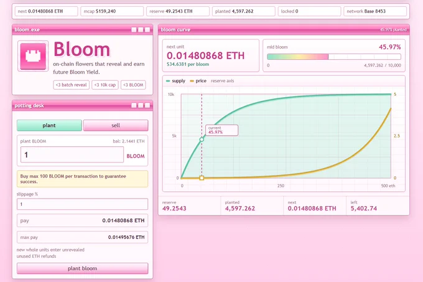
Task: Toggle the price legend entry
Action: click(x=198, y=81)
